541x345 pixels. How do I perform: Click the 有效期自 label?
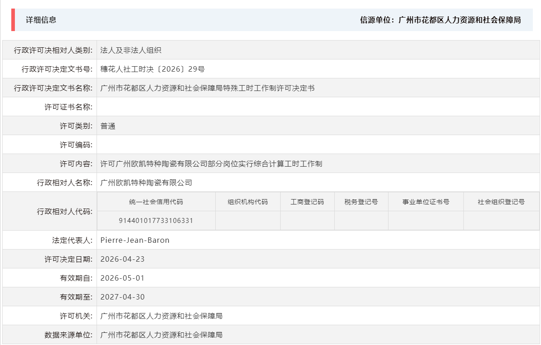(76, 278)
